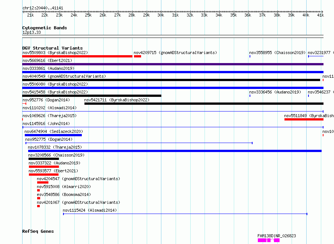Select the 12p13.33 cytogenetic band label
The height and width of the screenshot is (244, 334).
(32, 32)
